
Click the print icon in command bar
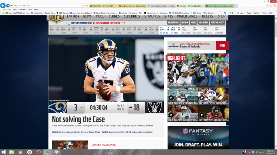click(x=241, y=13)
